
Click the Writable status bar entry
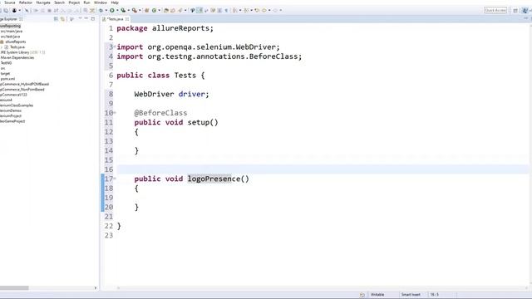(x=377, y=295)
